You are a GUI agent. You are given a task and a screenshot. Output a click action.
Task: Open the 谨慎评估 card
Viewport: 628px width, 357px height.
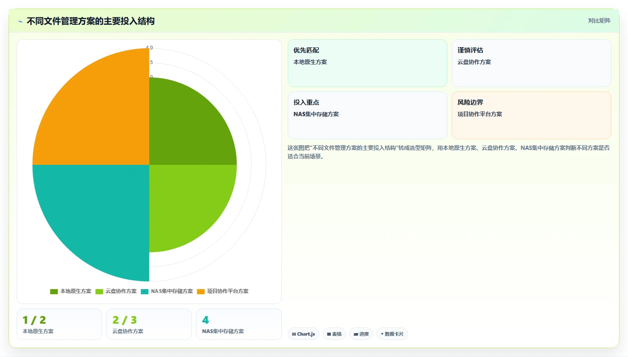[532, 63]
